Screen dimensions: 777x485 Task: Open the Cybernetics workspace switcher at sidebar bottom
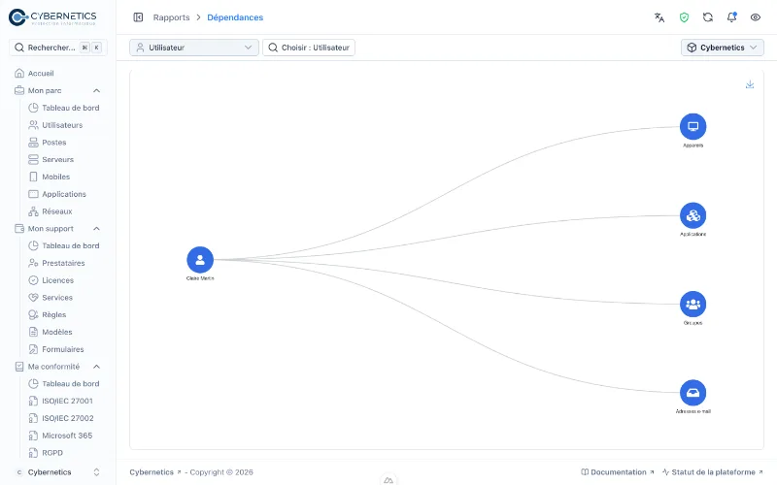coord(58,472)
